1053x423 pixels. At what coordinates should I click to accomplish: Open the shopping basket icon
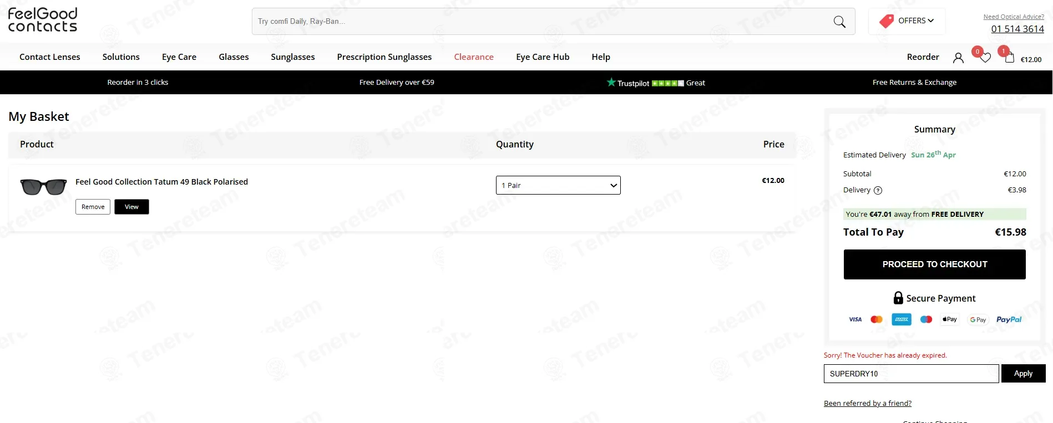click(1010, 57)
